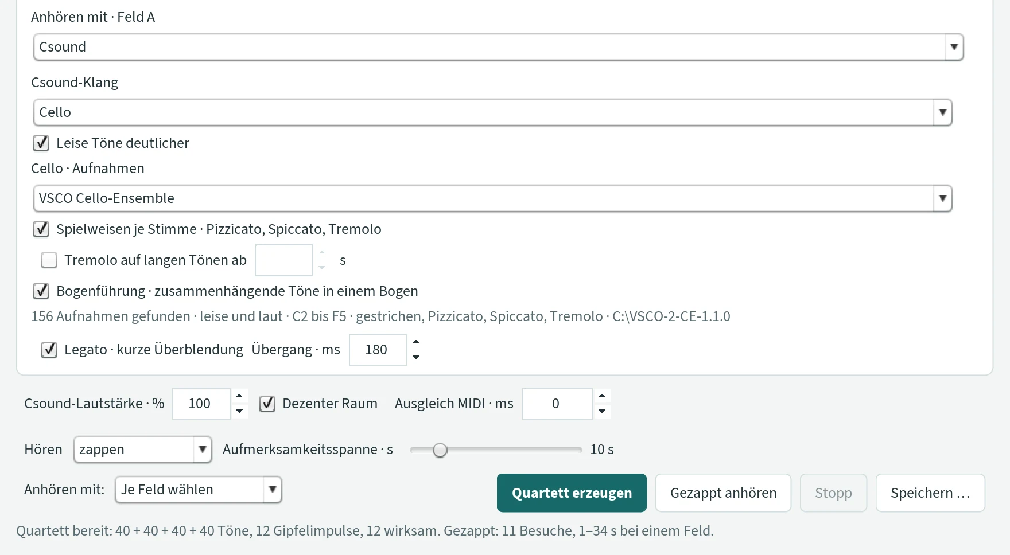Viewport: 1010px width, 555px height.
Task: Click Gezappt anhören button
Action: click(723, 493)
